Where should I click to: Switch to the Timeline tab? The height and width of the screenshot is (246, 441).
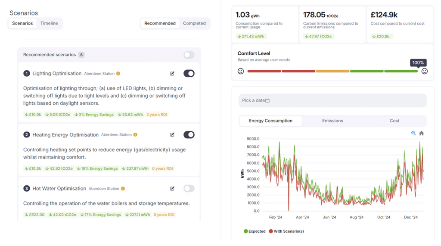point(49,23)
